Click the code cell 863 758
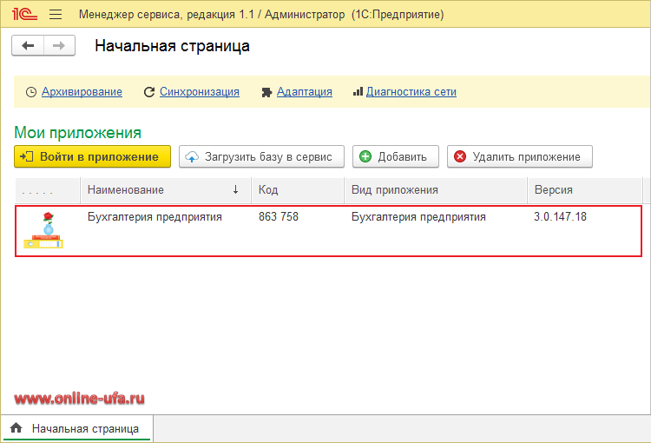 279,217
